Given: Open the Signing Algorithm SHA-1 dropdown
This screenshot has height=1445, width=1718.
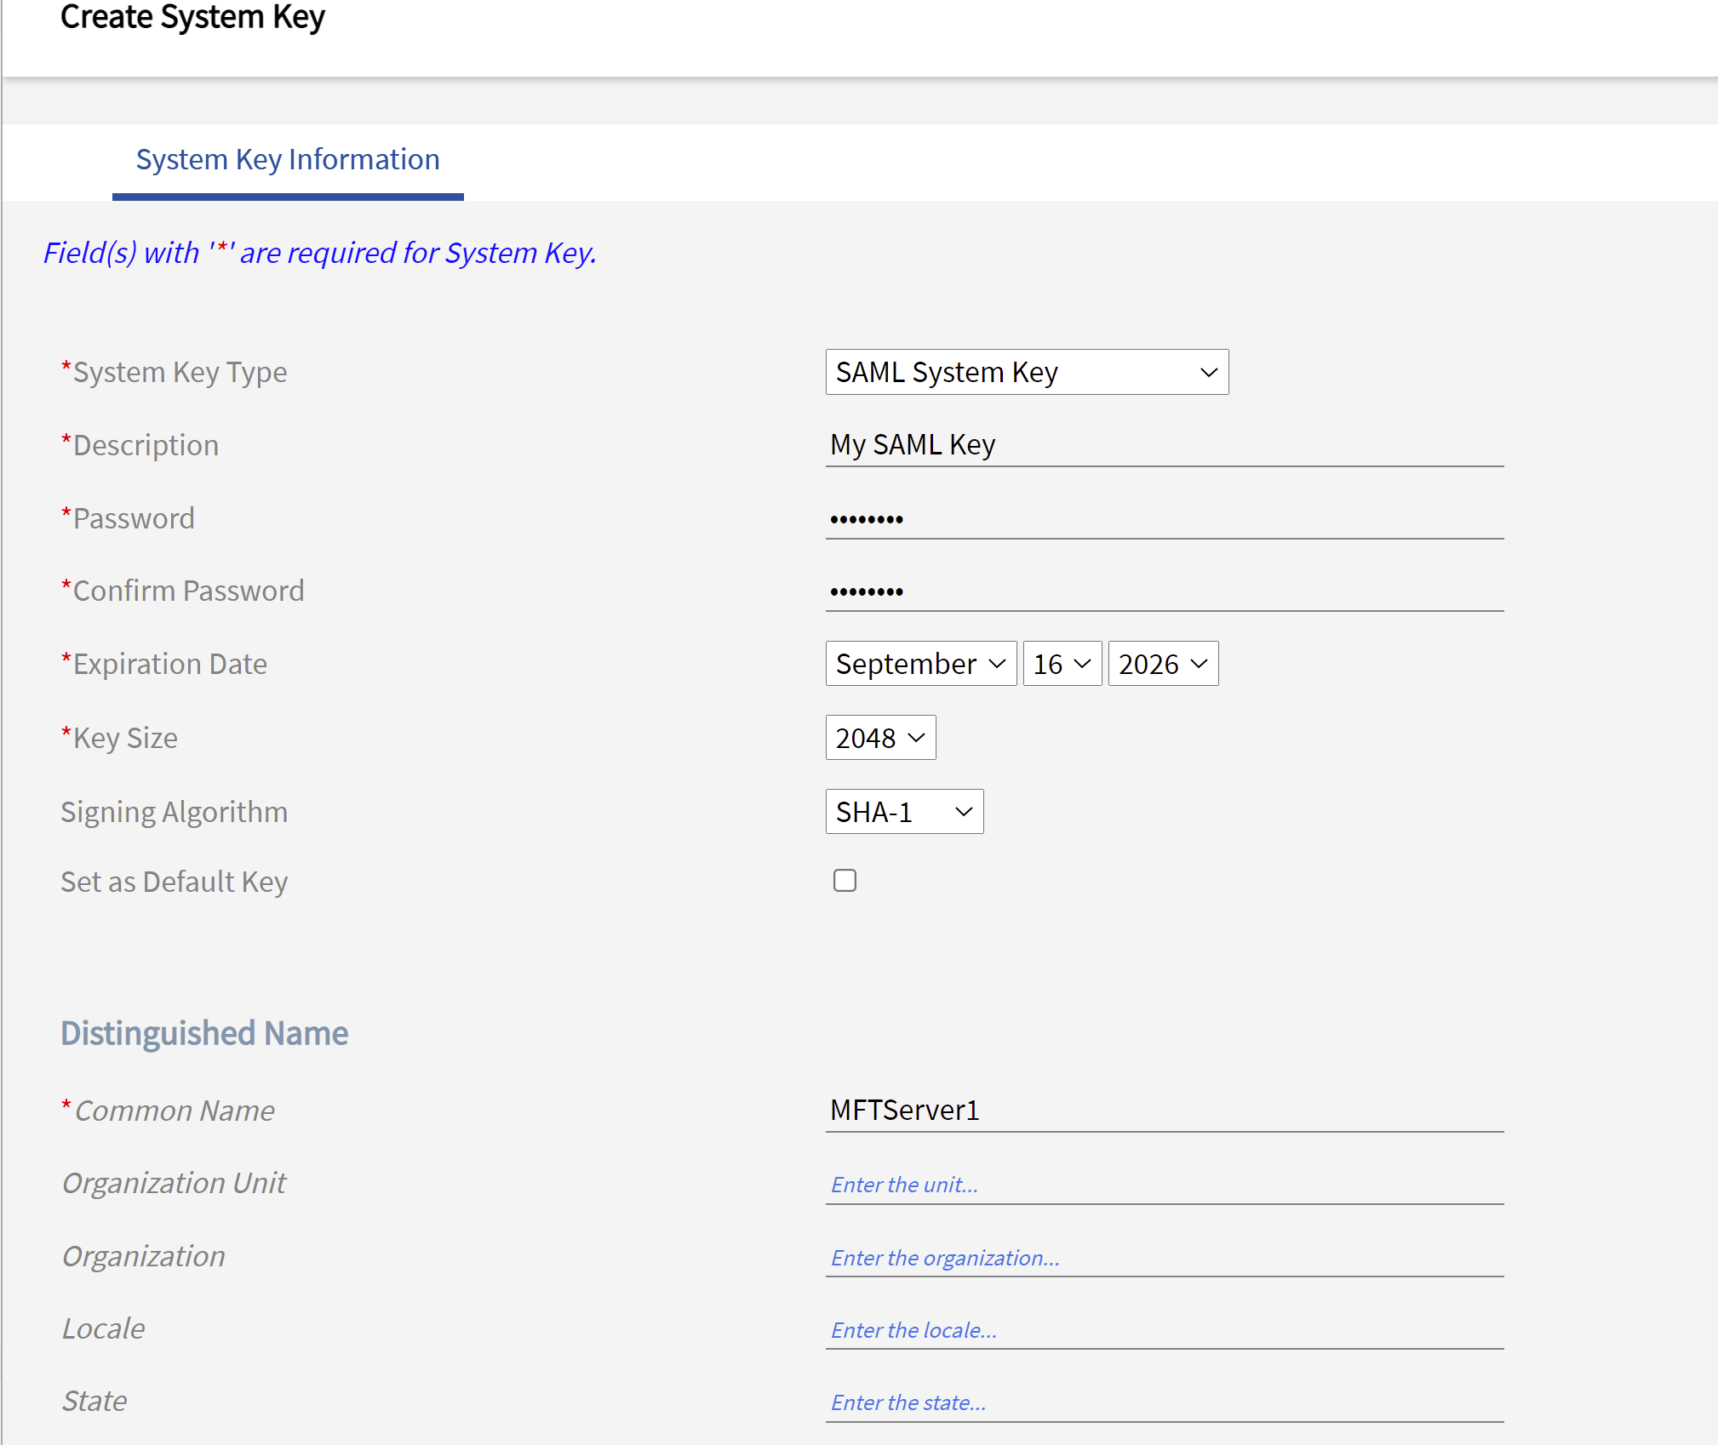Looking at the screenshot, I should [903, 812].
